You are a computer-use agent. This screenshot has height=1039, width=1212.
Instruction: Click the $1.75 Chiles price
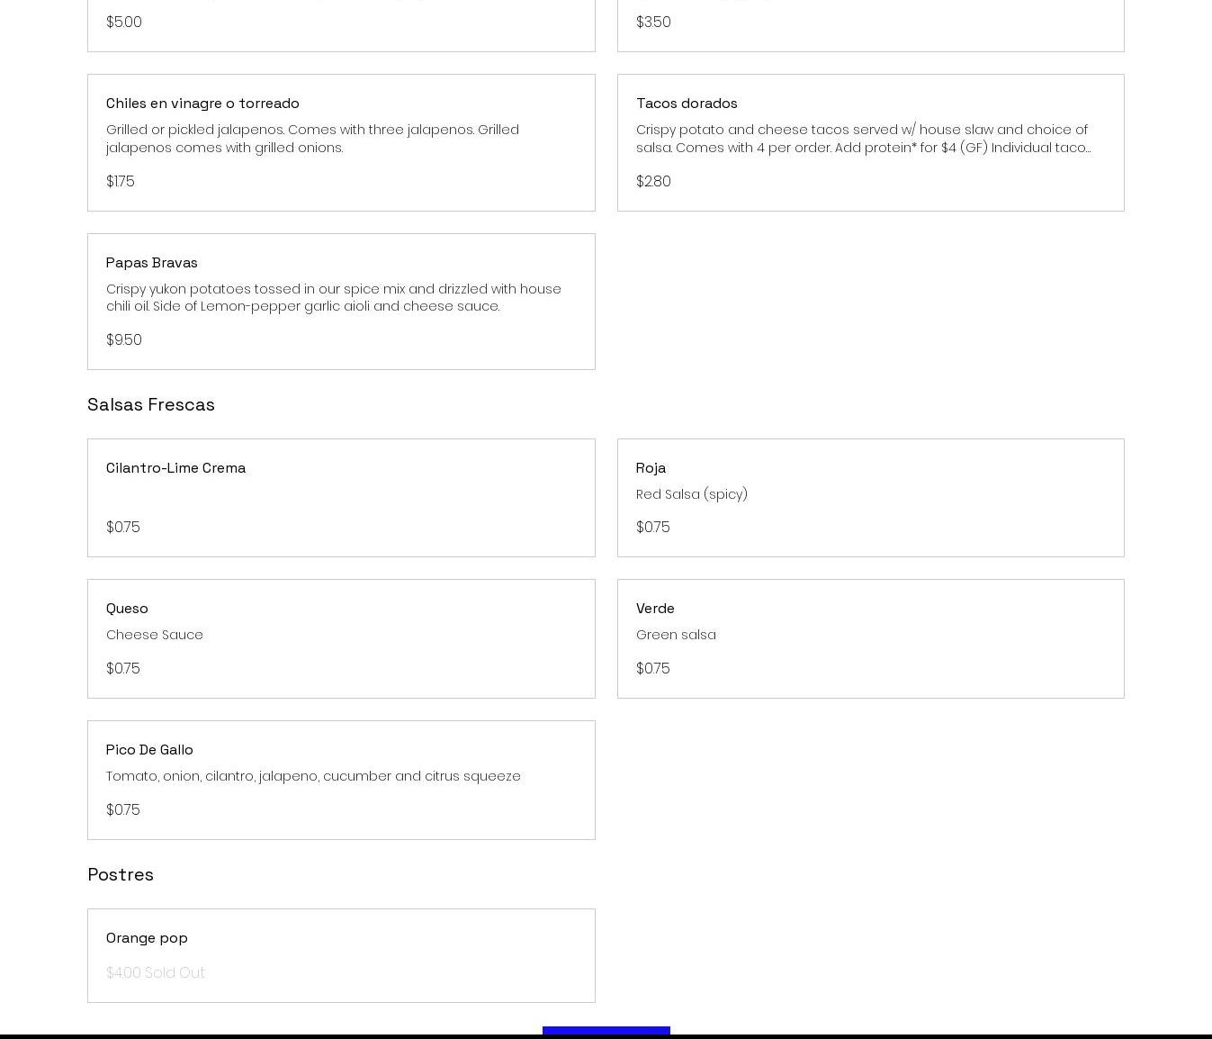tap(121, 182)
